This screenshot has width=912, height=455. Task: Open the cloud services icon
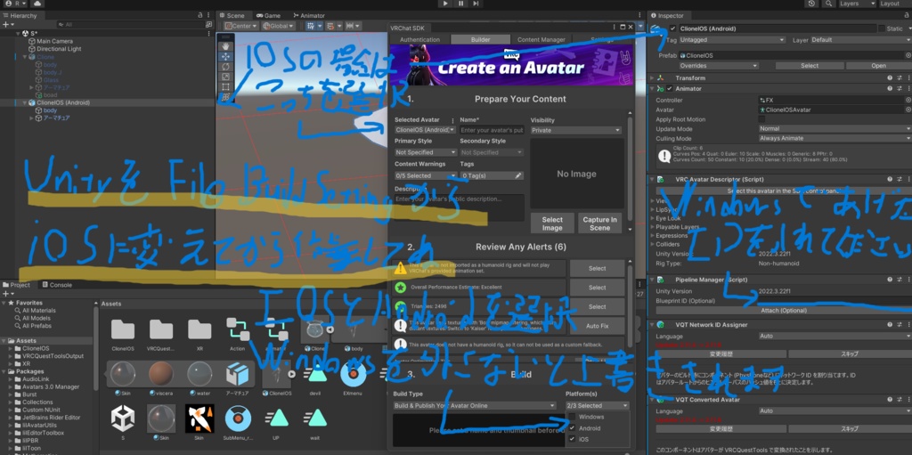pyautogui.click(x=38, y=4)
